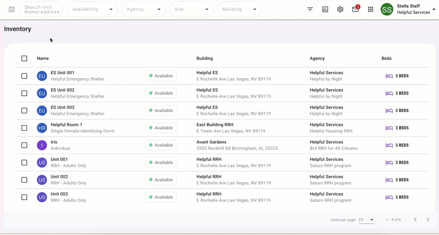The image size is (439, 235).
Task: Click the EU avatar for ES Unit 001
Action: click(42, 76)
